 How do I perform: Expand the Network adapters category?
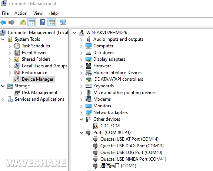(81, 113)
